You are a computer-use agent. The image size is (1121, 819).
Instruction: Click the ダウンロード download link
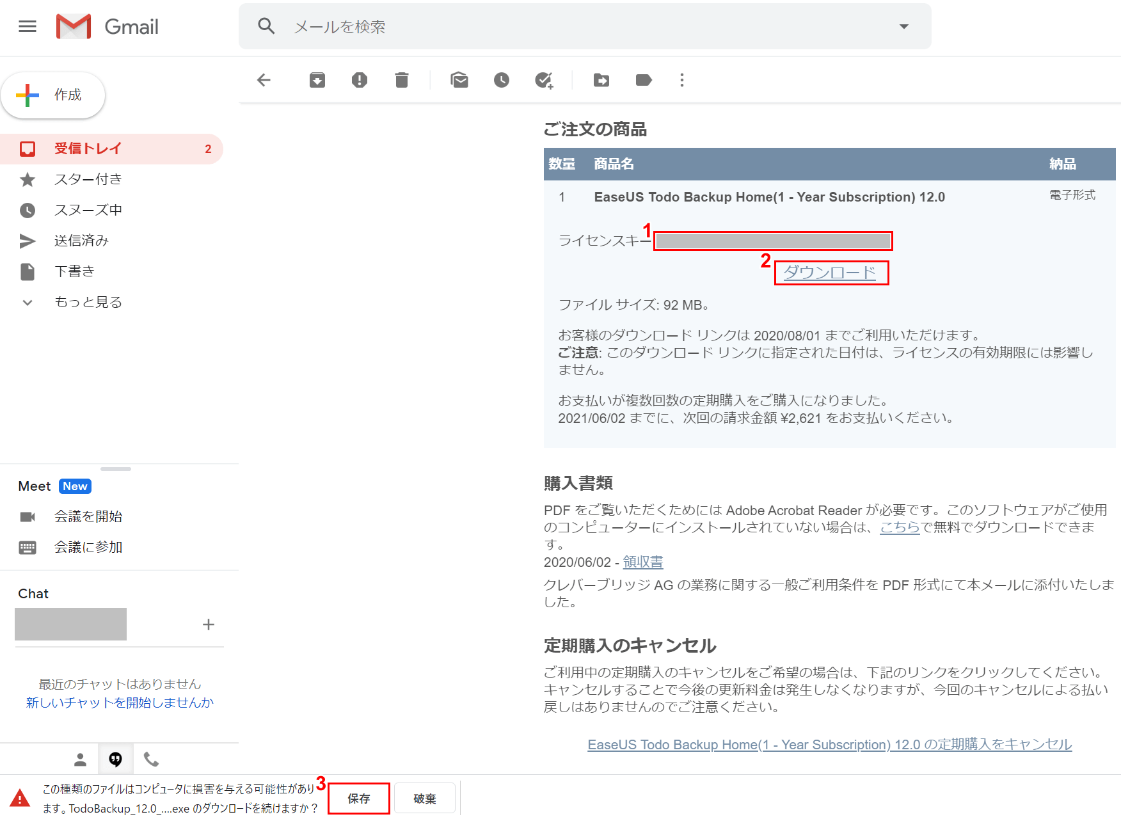click(830, 273)
